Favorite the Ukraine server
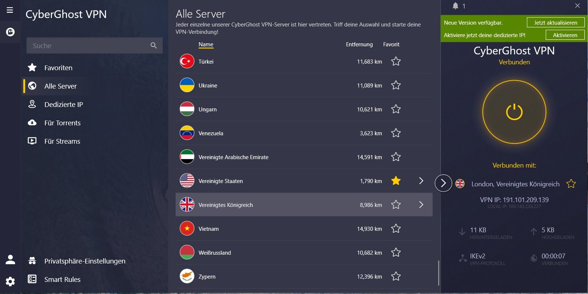The width and height of the screenshot is (588, 294). [x=396, y=85]
